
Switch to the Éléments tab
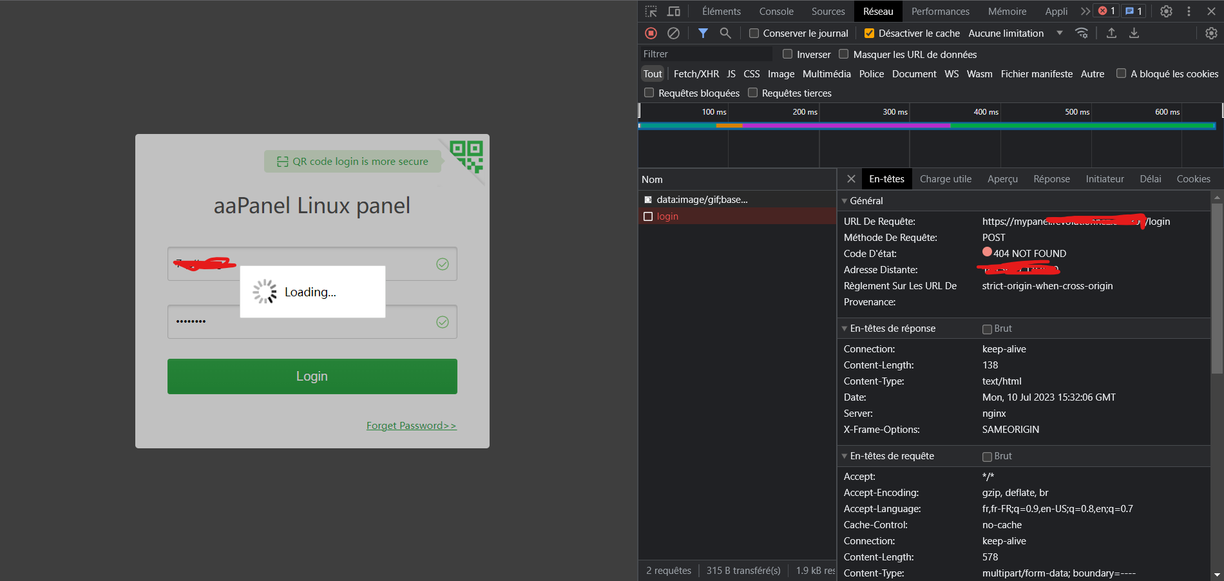(722, 12)
